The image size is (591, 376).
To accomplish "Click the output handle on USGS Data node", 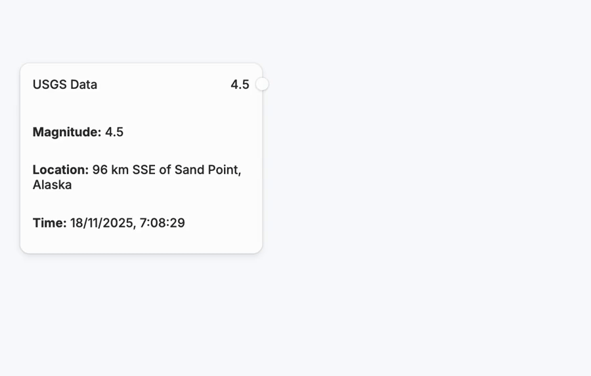I will click(x=262, y=84).
